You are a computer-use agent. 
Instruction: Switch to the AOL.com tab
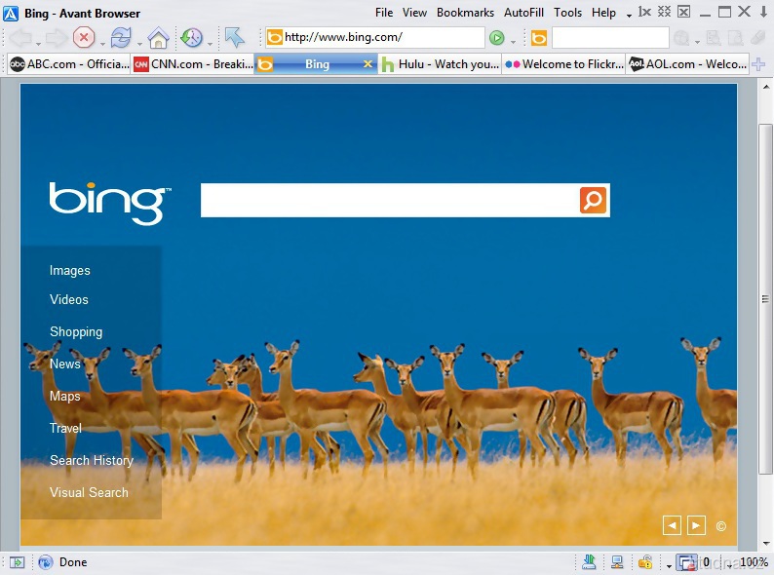pyautogui.click(x=687, y=64)
